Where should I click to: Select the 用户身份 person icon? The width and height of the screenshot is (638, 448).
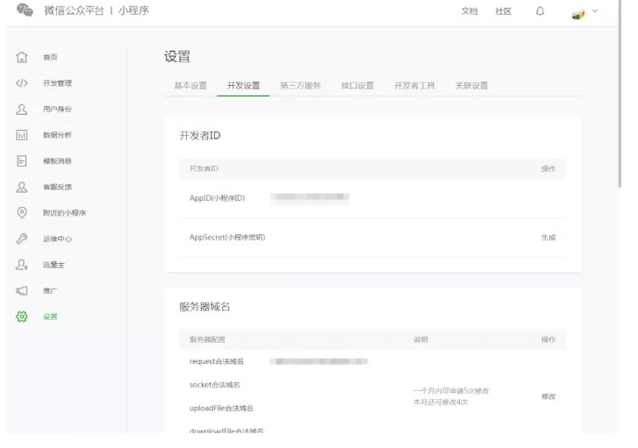tap(19, 109)
